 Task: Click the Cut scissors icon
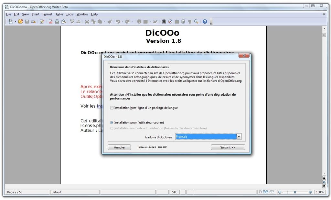87,22
